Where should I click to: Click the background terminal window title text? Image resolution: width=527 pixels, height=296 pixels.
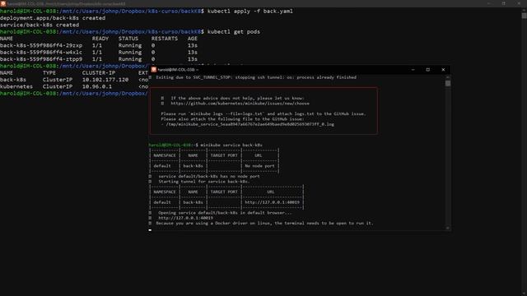[x=66, y=3]
